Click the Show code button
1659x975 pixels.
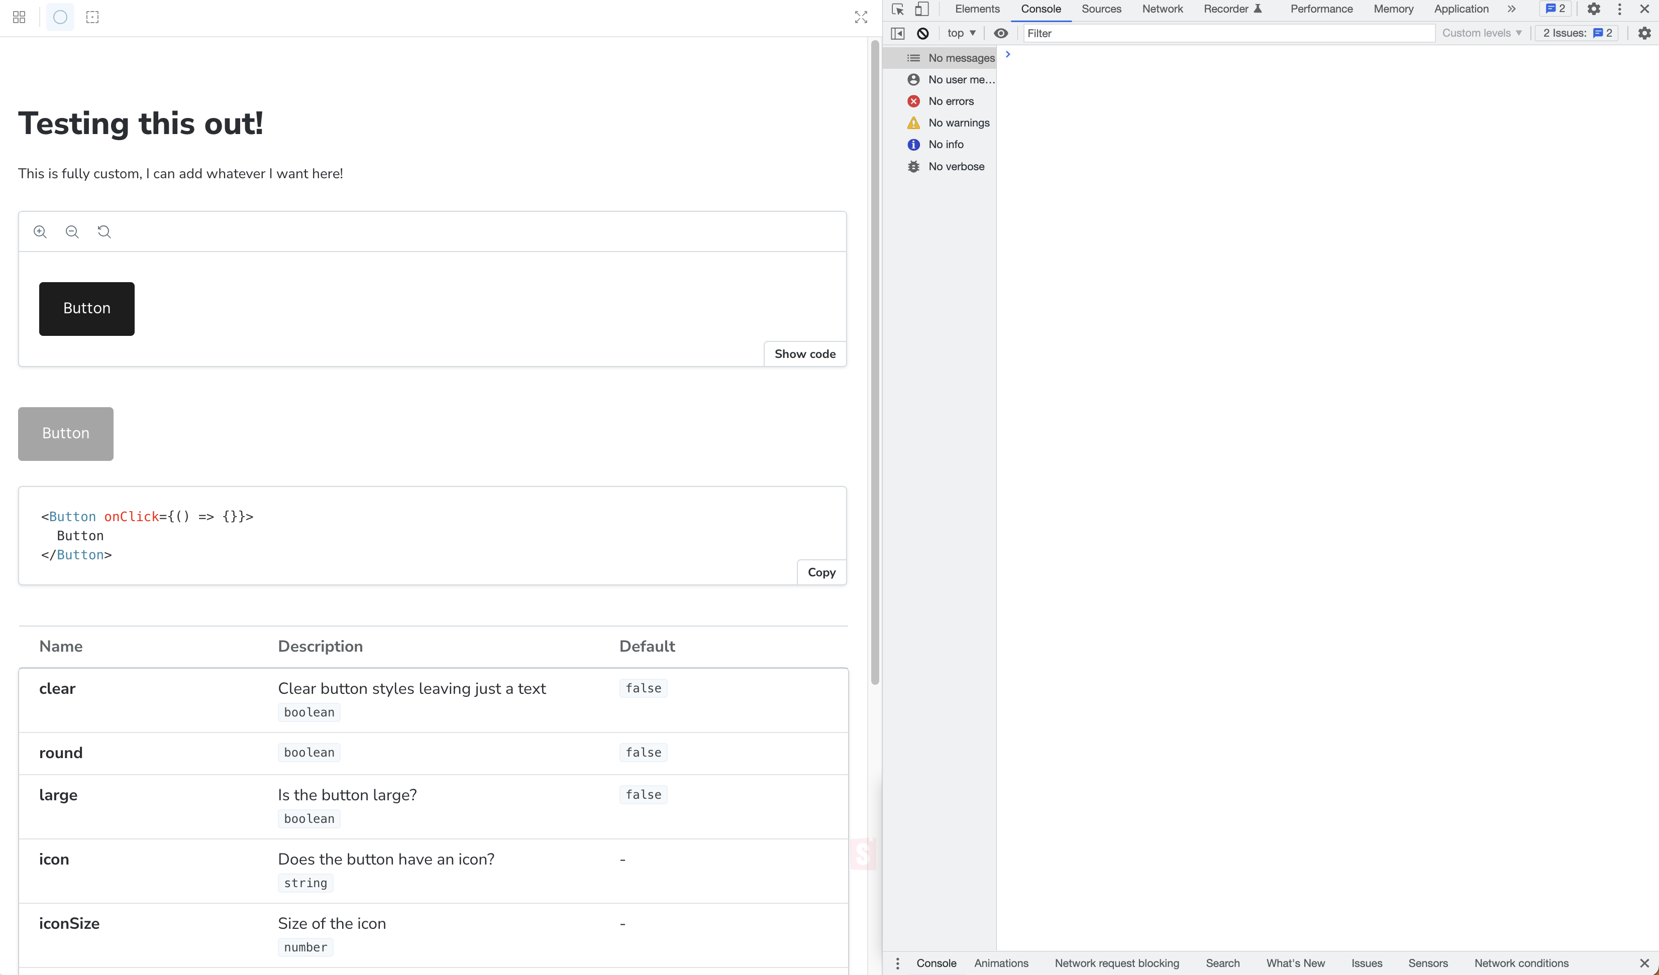click(x=804, y=354)
